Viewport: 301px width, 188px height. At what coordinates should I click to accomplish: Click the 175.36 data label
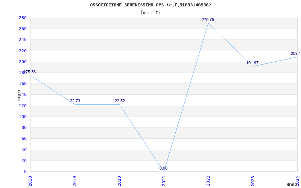coord(30,72)
